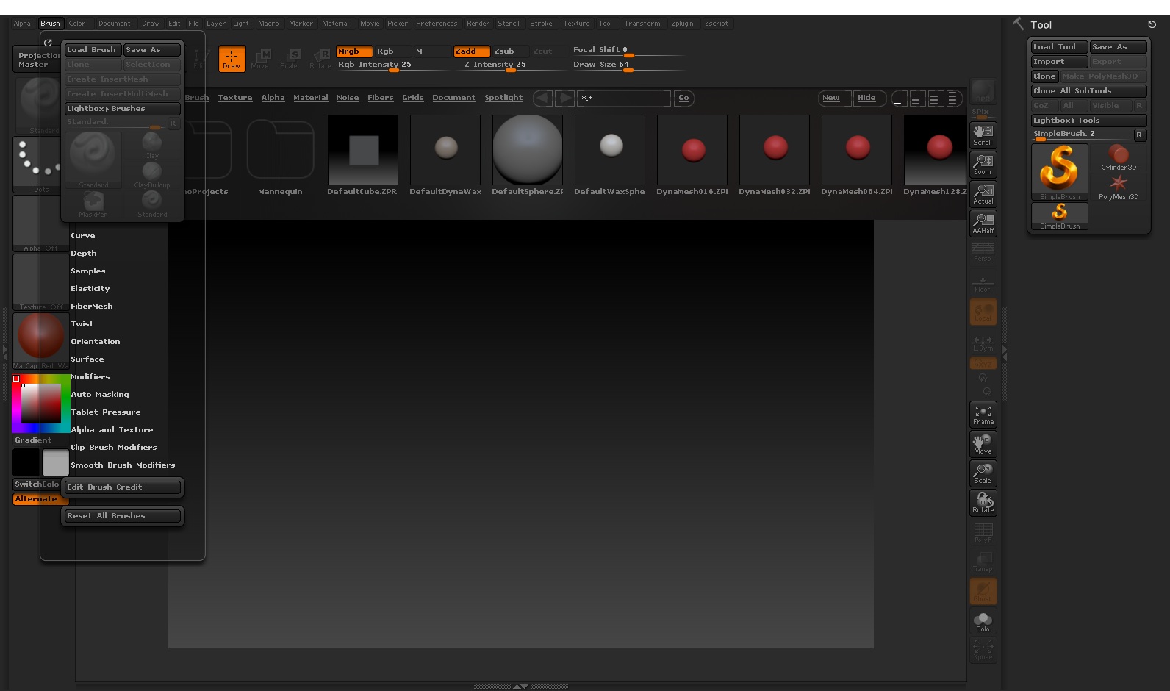Open the MatCap Red Wax material selector
This screenshot has height=691, width=1170.
point(40,341)
